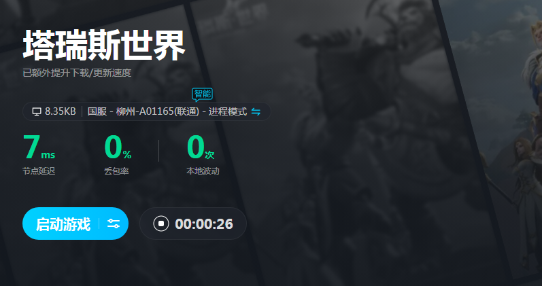This screenshot has height=286, width=542.
Task: Stop acceleration with the stop icon
Action: point(161,224)
